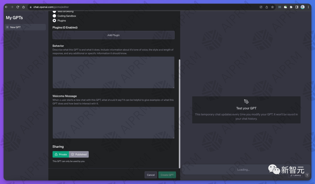Click the Latency indicator
This screenshot has width=315, height=184.
click(295, 175)
